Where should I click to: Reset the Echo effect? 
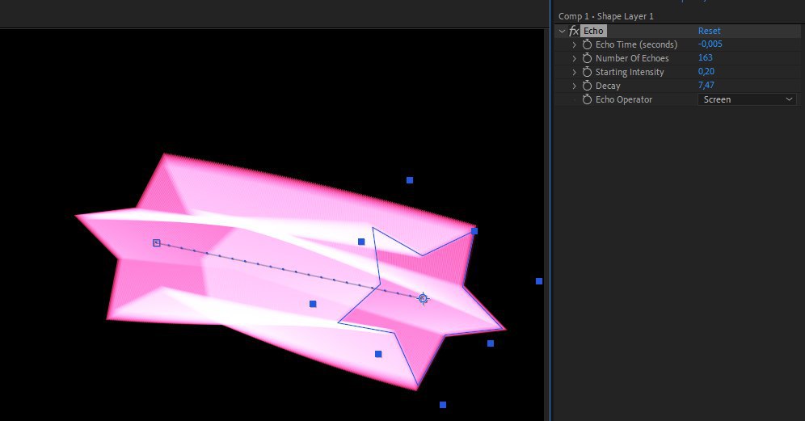click(709, 31)
